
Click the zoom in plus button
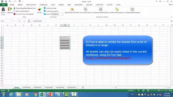(x=166, y=91)
